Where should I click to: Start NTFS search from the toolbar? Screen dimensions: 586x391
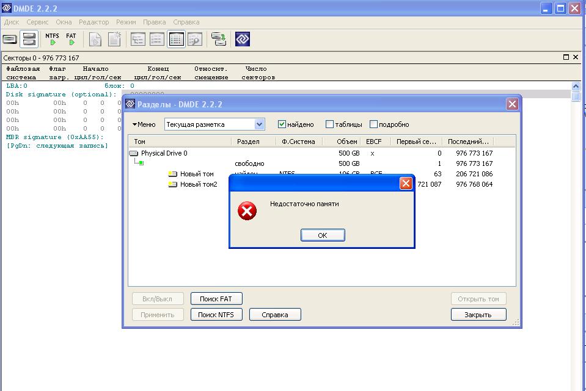pyautogui.click(x=53, y=39)
